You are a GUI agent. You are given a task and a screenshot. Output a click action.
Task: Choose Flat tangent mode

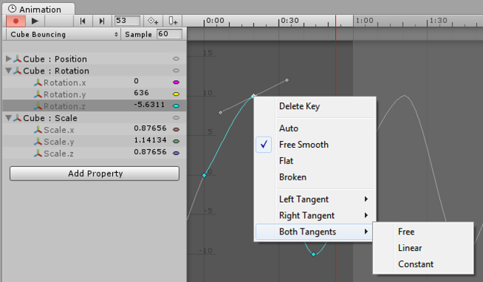(315, 161)
